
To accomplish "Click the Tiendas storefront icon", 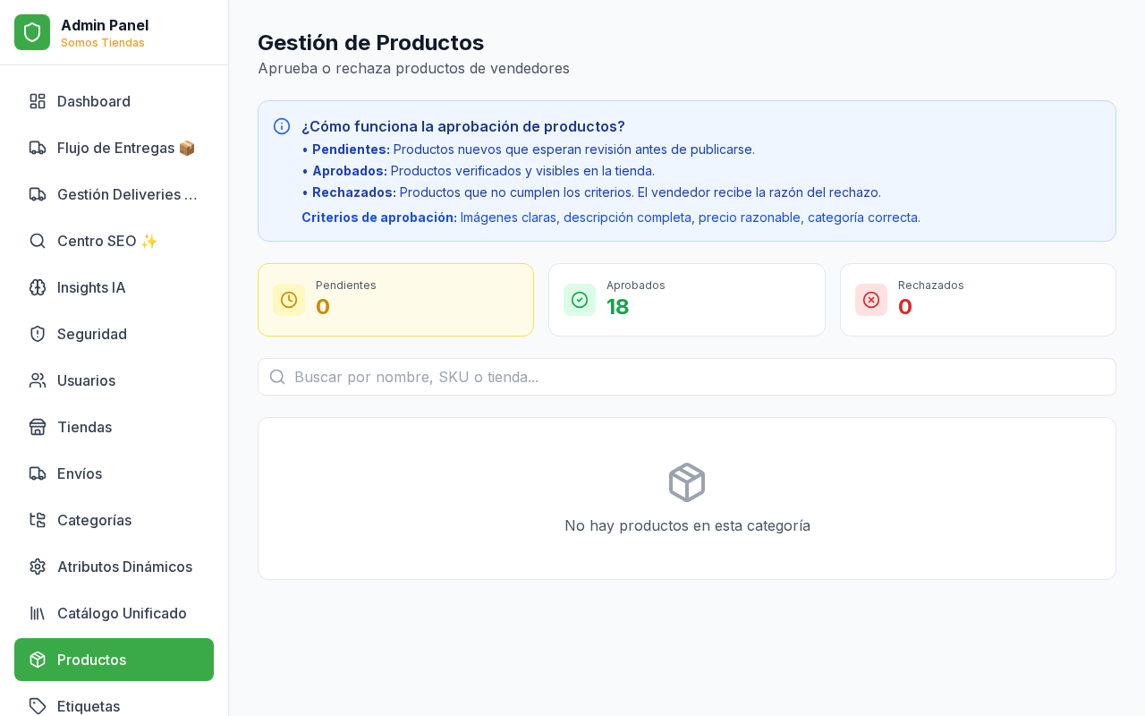I will (38, 427).
